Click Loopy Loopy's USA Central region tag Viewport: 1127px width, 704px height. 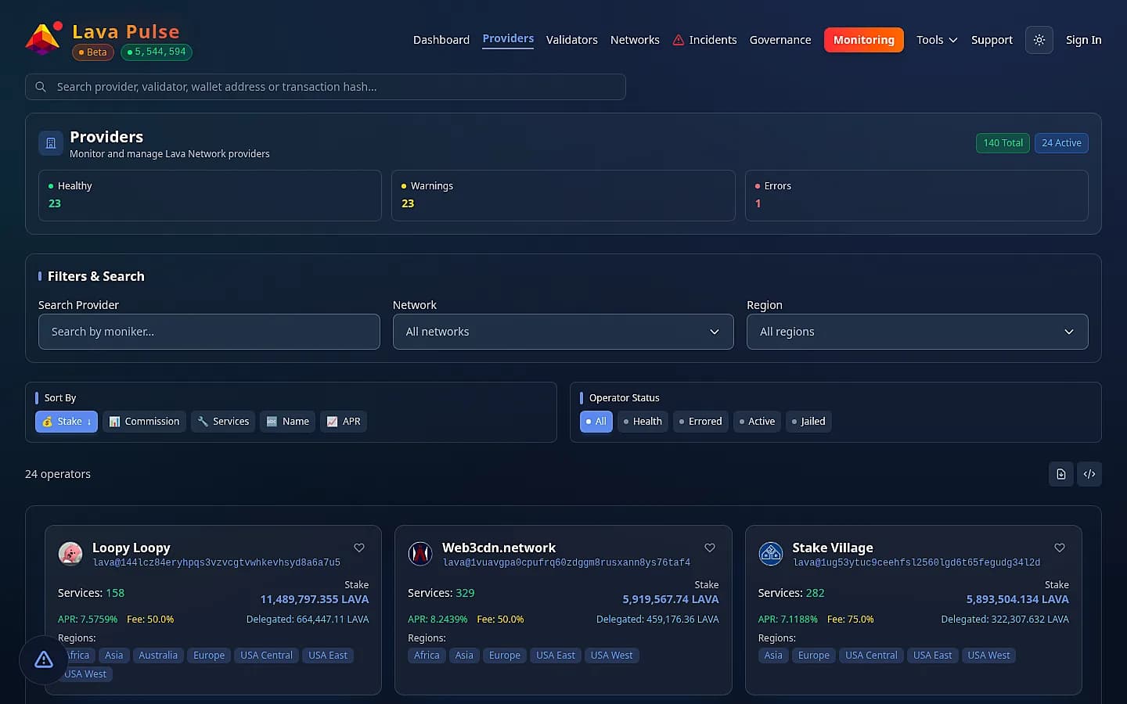click(x=266, y=656)
